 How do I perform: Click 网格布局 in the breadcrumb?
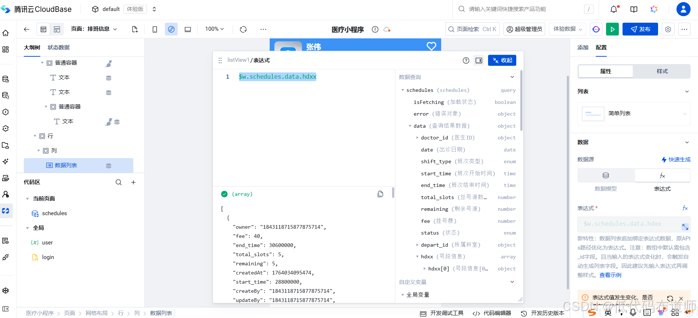96,313
